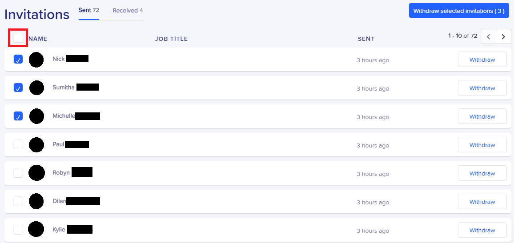Screen dimensions: 514x243
Task: Select Dilan's invitation checkbox
Action: [x=18, y=201]
